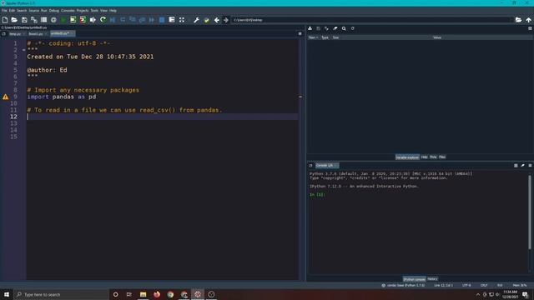
Task: Open the File menu
Action: [4, 11]
